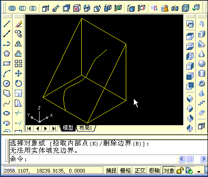Create a Wedge solid
Viewport: 208px width, 177px height.
tap(202, 44)
